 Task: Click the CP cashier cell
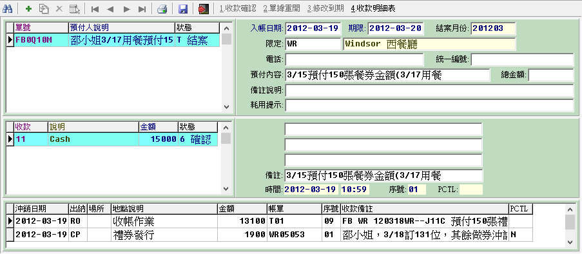(77, 235)
